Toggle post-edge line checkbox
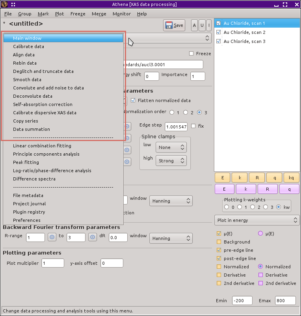301x316 pixels. (x=219, y=258)
